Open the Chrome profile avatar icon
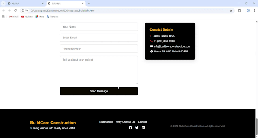Viewport: 258px width, 138px height. tap(248, 11)
